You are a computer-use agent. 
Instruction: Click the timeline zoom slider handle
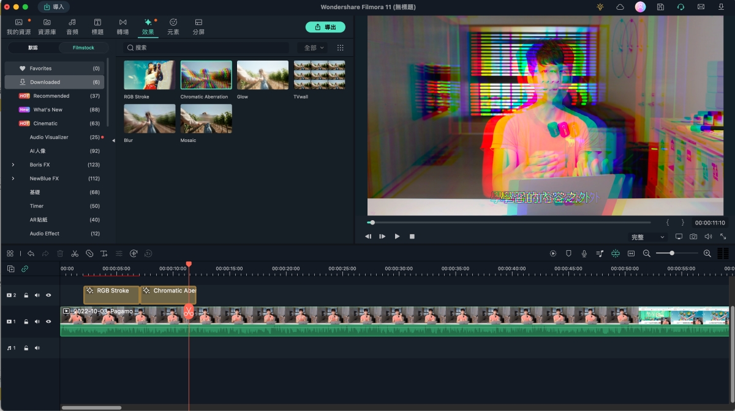pos(672,253)
